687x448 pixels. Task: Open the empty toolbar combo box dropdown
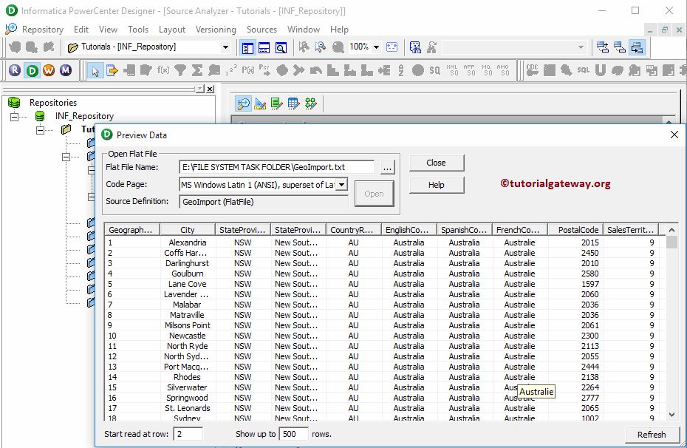(x=581, y=47)
